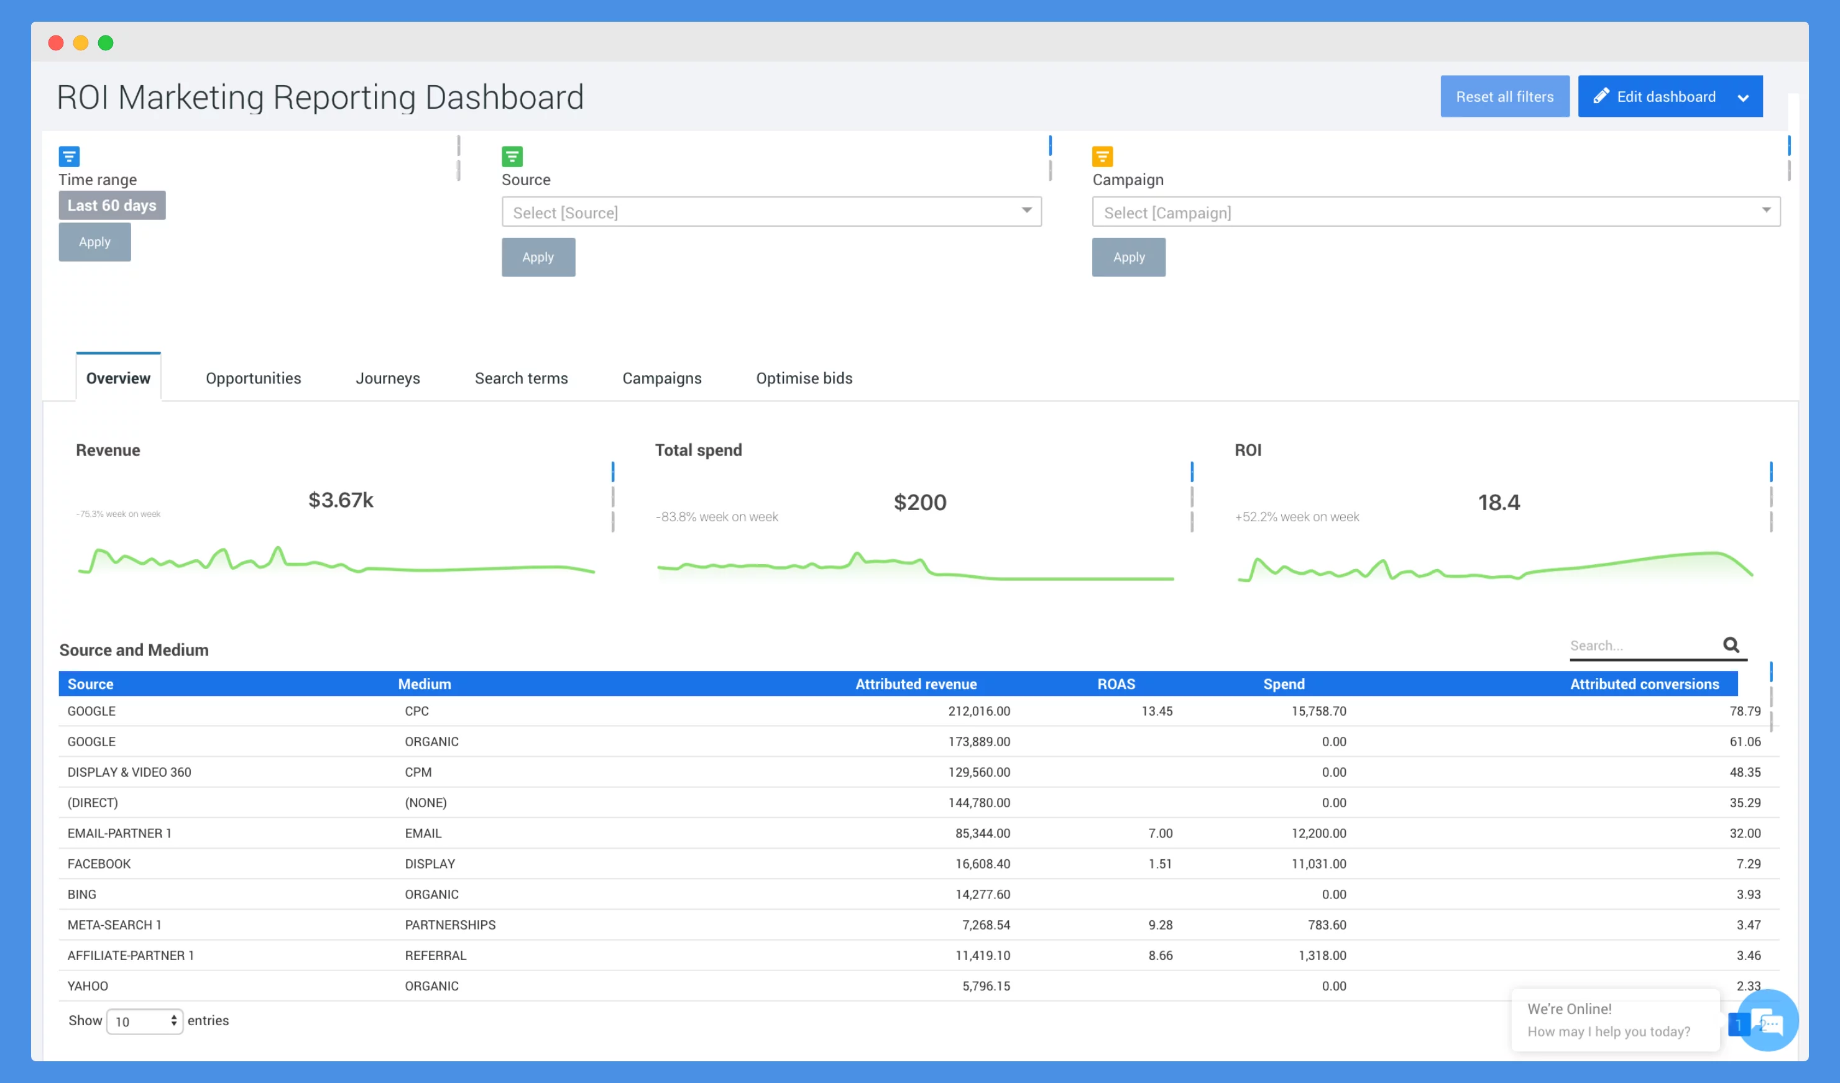Click the AFFILIATE-PARTNER 1 source cell
Screen dimensions: 1840x1083
(x=131, y=956)
